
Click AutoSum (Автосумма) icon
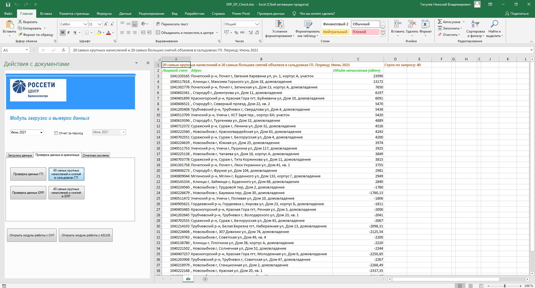coord(440,22)
